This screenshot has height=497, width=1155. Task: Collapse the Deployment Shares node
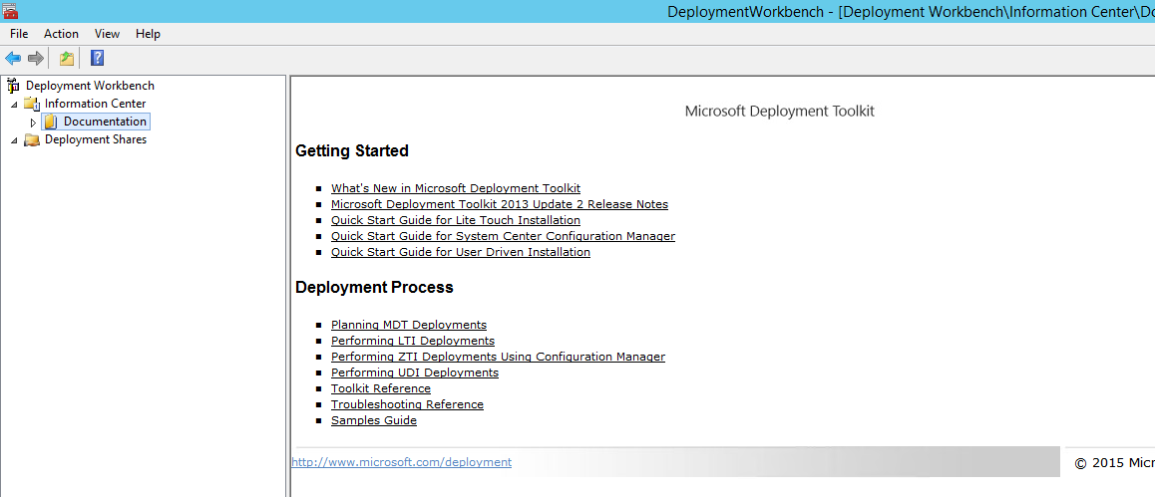pos(14,140)
